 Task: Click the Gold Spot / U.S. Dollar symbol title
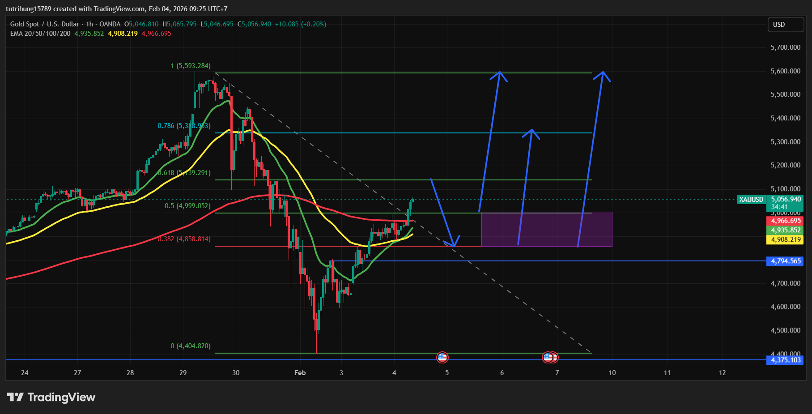pos(44,24)
